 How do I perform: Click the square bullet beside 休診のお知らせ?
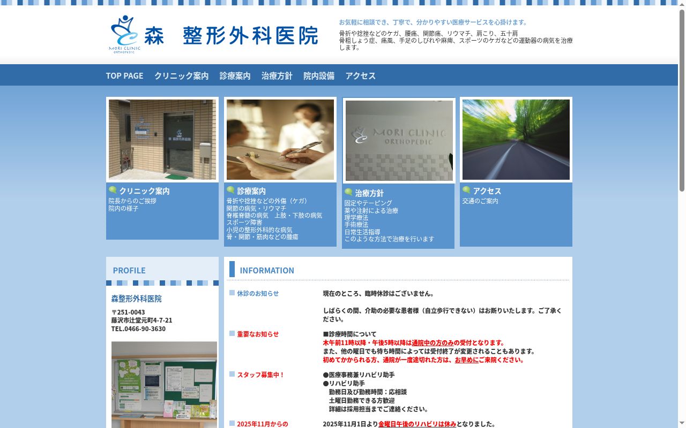click(232, 293)
